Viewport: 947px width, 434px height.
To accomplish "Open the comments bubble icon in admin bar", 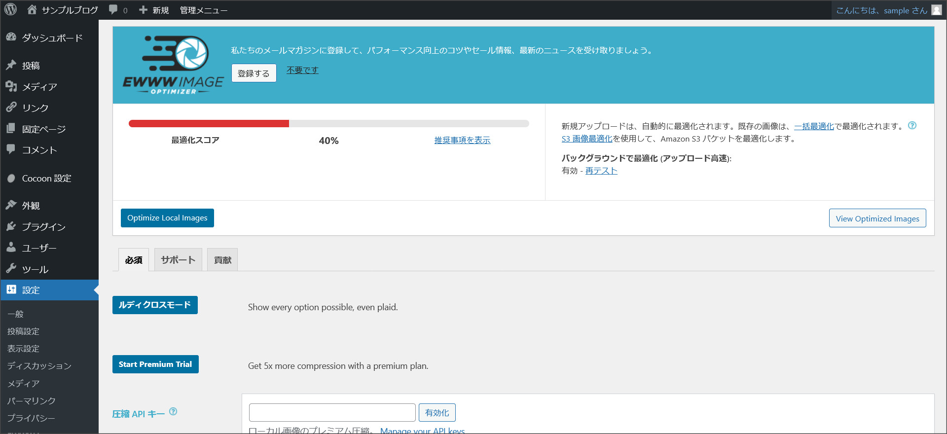I will (x=113, y=10).
